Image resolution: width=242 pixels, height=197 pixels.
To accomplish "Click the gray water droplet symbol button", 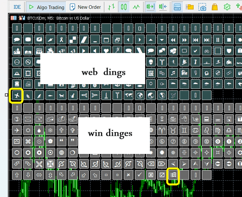I will [x=39, y=130].
